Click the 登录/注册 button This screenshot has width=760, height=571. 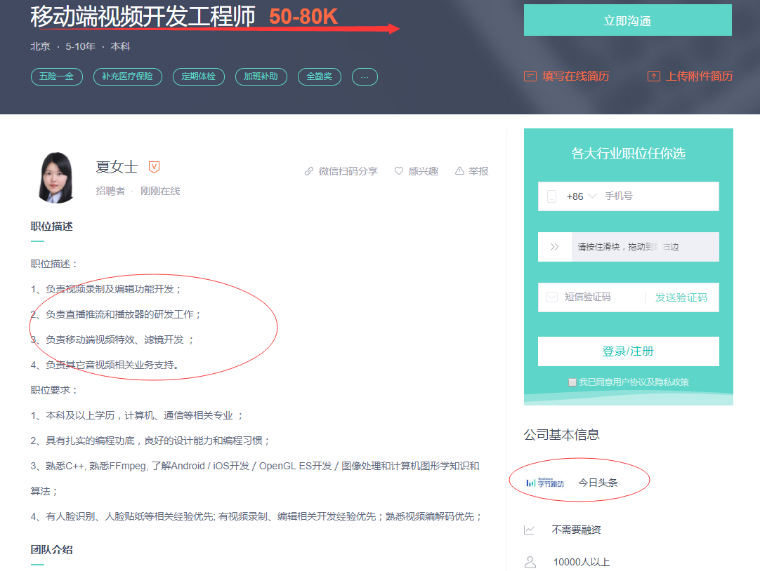click(x=628, y=351)
